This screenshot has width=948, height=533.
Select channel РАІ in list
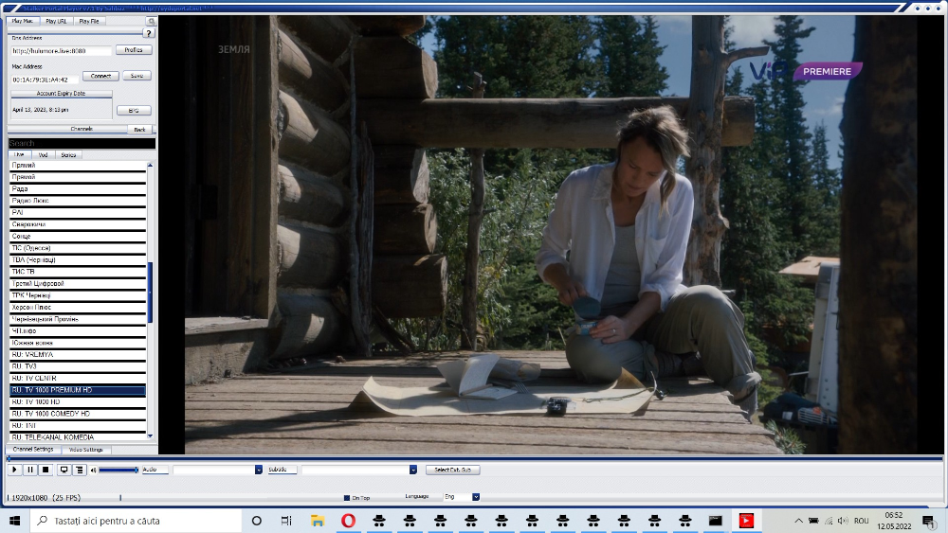point(78,212)
